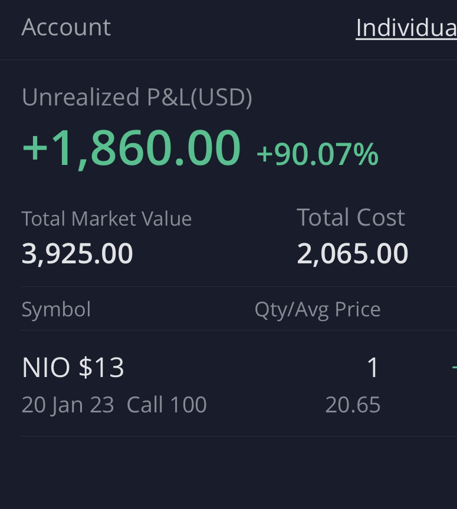The height and width of the screenshot is (509, 457).
Task: Click the $13 strike price text
Action: pos(101,368)
